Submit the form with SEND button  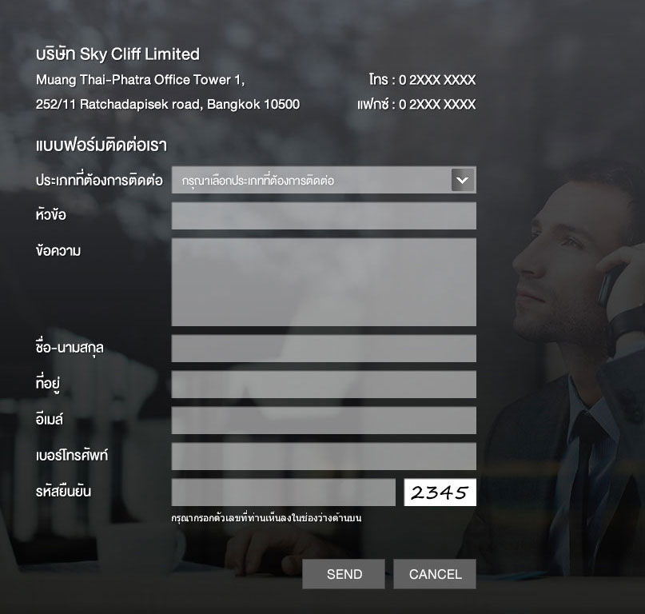click(x=344, y=574)
